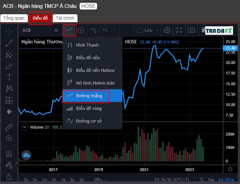Set range to 1y
Screen dimensions: 240x184
[x=35, y=180]
